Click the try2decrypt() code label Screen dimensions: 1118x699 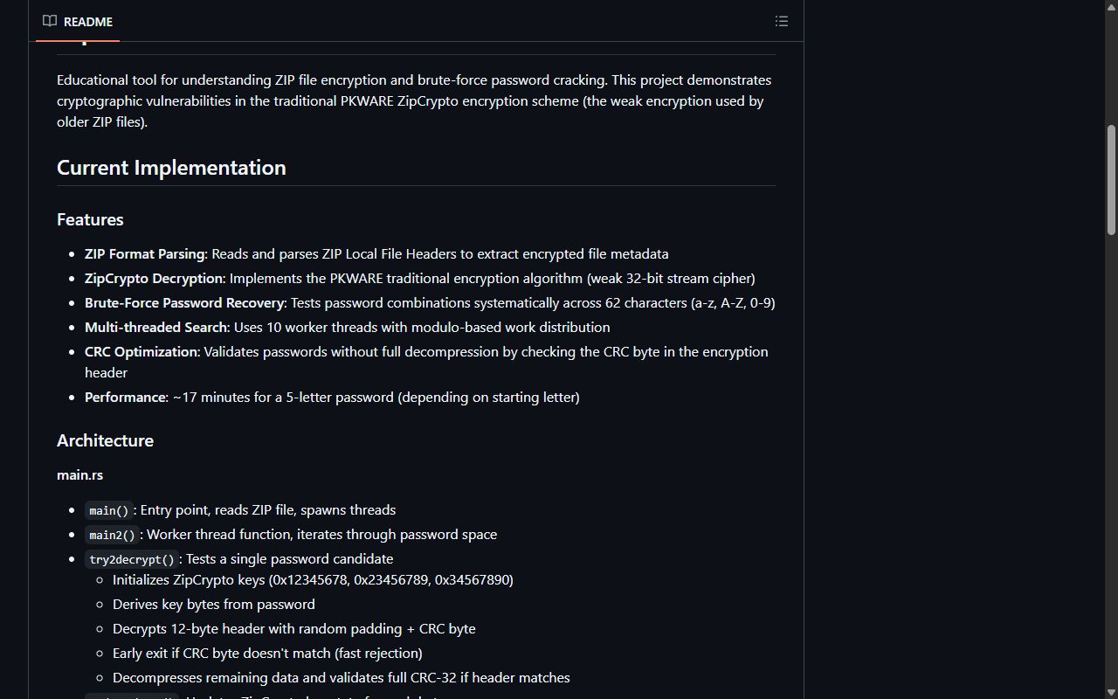[x=132, y=559]
